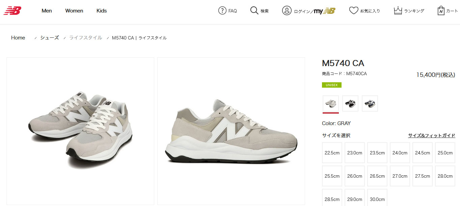
Task: Click the お気に入り label
Action: coord(370,11)
